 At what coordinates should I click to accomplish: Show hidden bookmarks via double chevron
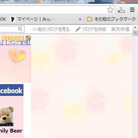tap(80, 19)
